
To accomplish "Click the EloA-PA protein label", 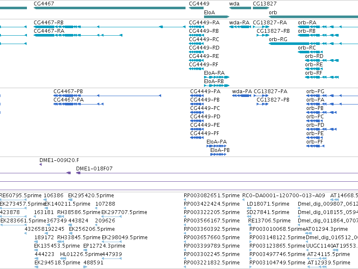I will pos(217,142).
